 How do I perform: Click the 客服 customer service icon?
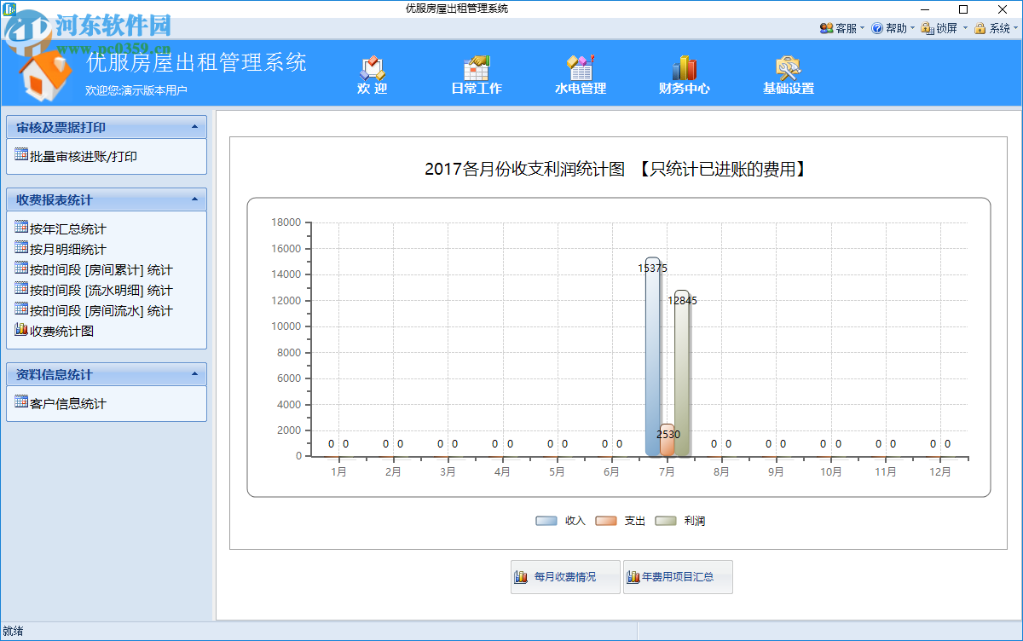828,28
